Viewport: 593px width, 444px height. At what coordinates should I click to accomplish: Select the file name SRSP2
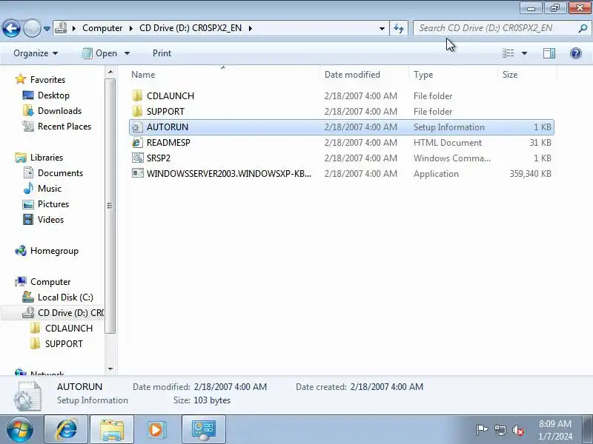point(159,158)
